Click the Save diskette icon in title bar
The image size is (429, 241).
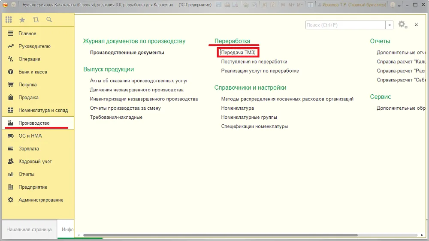218,5
